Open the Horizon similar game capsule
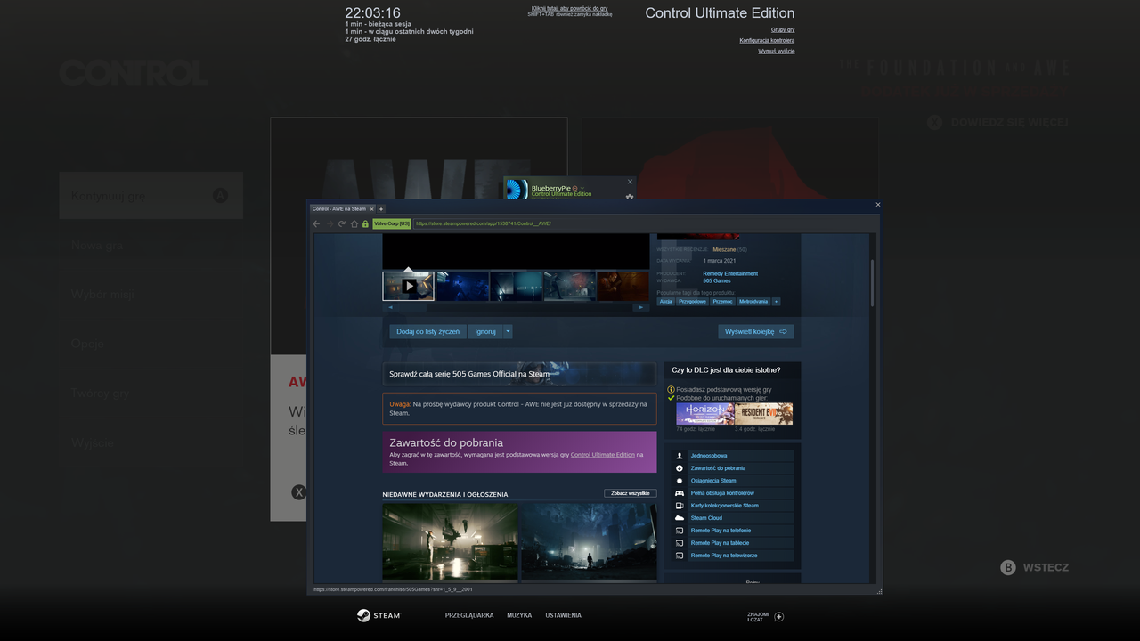The image size is (1140, 641). (705, 413)
